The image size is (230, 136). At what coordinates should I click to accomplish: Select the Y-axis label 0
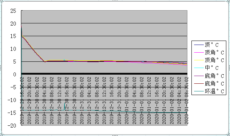click(x=15, y=75)
